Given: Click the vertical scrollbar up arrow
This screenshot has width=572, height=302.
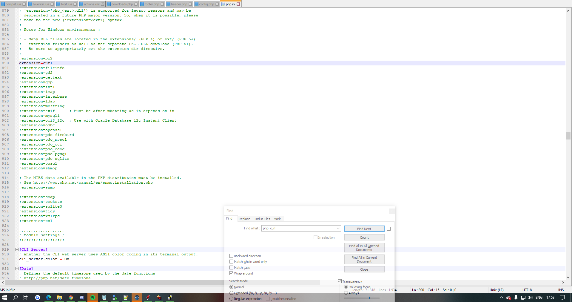Looking at the screenshot, I should click(x=568, y=11).
